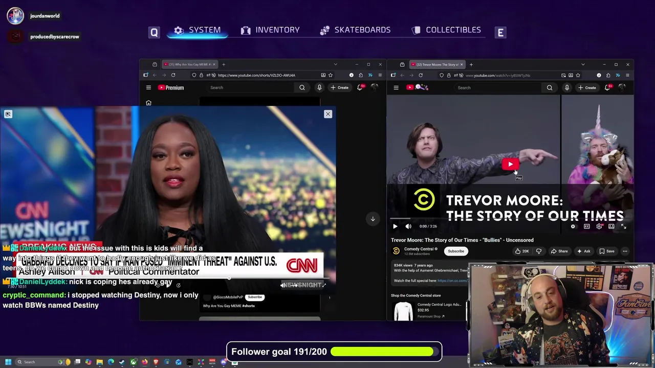Screen dimensions: 655x368
Task: Toggle closed captions on the video
Action: pos(587,226)
